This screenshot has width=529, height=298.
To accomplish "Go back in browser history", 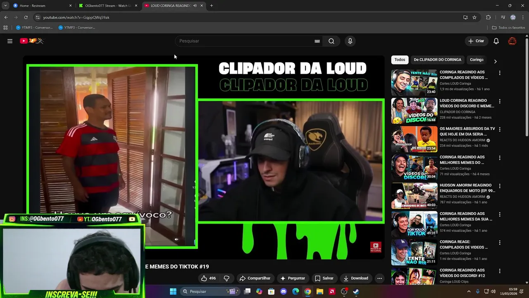I will click(6, 17).
